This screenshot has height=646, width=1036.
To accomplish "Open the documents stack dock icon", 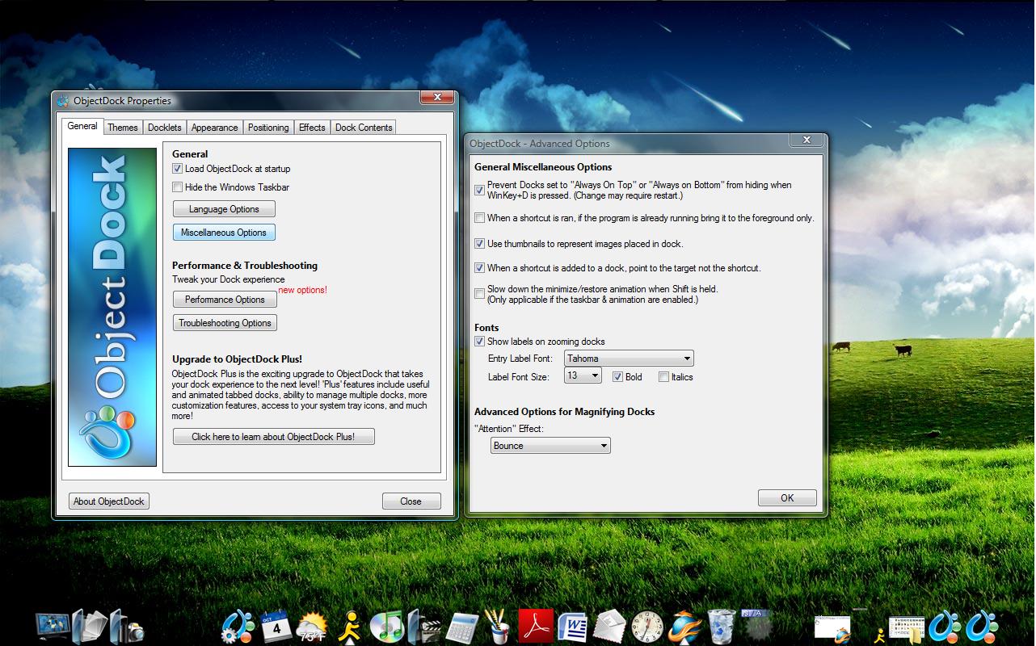I will click(x=89, y=626).
